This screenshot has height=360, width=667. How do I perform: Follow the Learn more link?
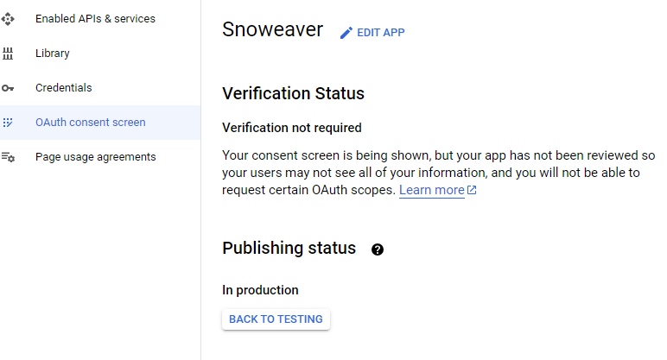click(431, 190)
